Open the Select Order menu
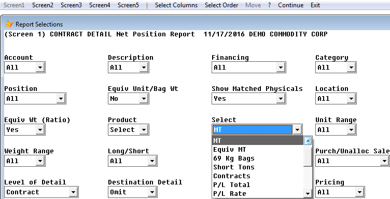390x199 pixels. pyautogui.click(x=221, y=5)
